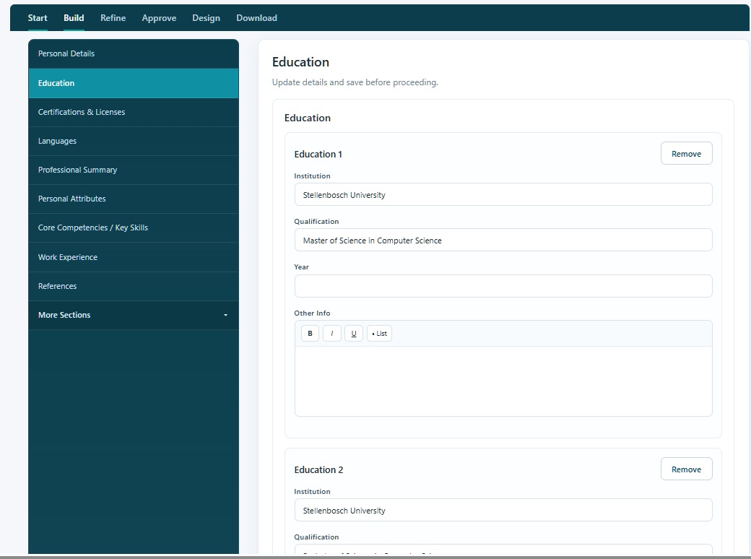Toggle bold formatting in Other Info
751x559 pixels.
310,334
